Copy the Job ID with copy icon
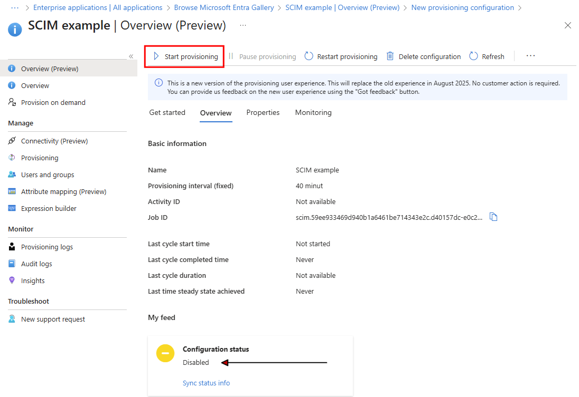579x397 pixels. (493, 217)
